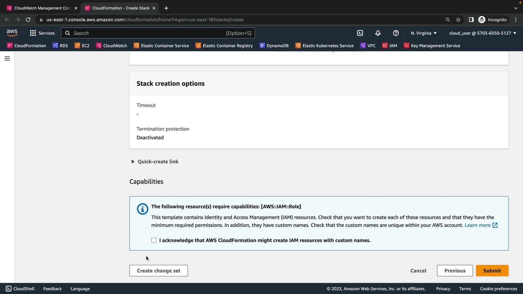Open the notifications bell icon
The width and height of the screenshot is (523, 294).
pos(378,33)
